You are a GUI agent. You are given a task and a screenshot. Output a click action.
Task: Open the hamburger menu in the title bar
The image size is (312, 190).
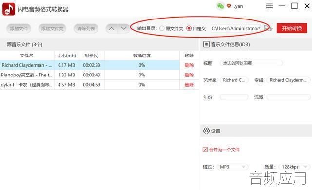click(269, 6)
